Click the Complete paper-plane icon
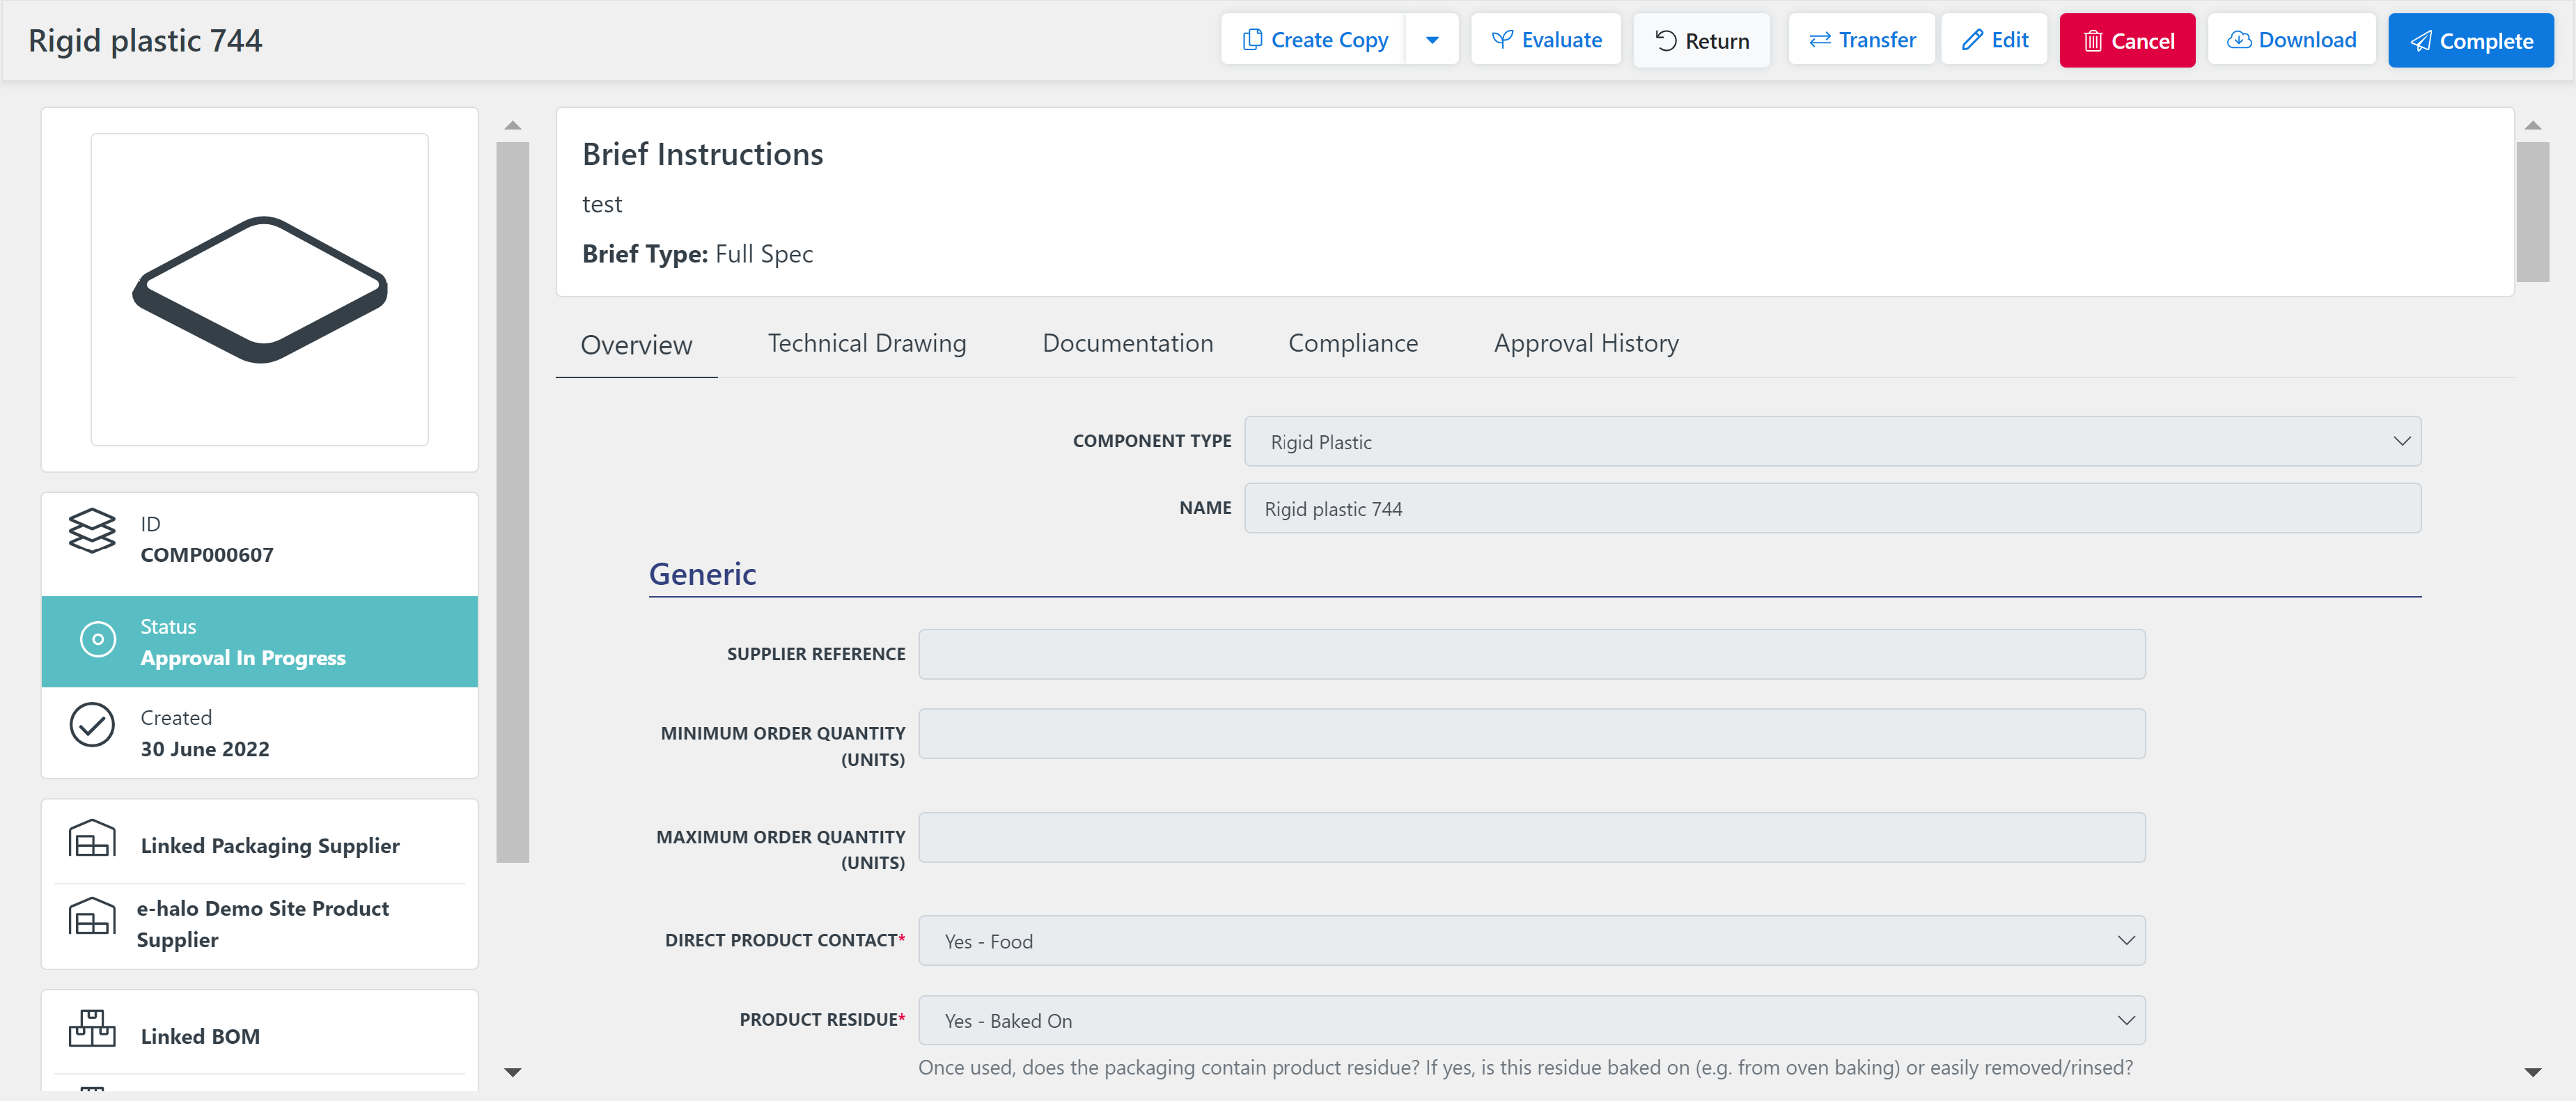This screenshot has width=2576, height=1101. pyautogui.click(x=2421, y=41)
